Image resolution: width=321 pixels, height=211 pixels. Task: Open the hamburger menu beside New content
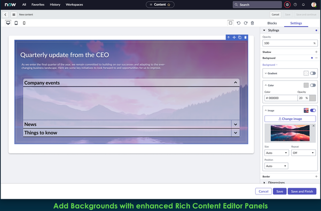tap(14, 14)
